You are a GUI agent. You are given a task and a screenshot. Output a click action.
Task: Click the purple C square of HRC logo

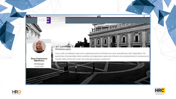click(49, 20)
